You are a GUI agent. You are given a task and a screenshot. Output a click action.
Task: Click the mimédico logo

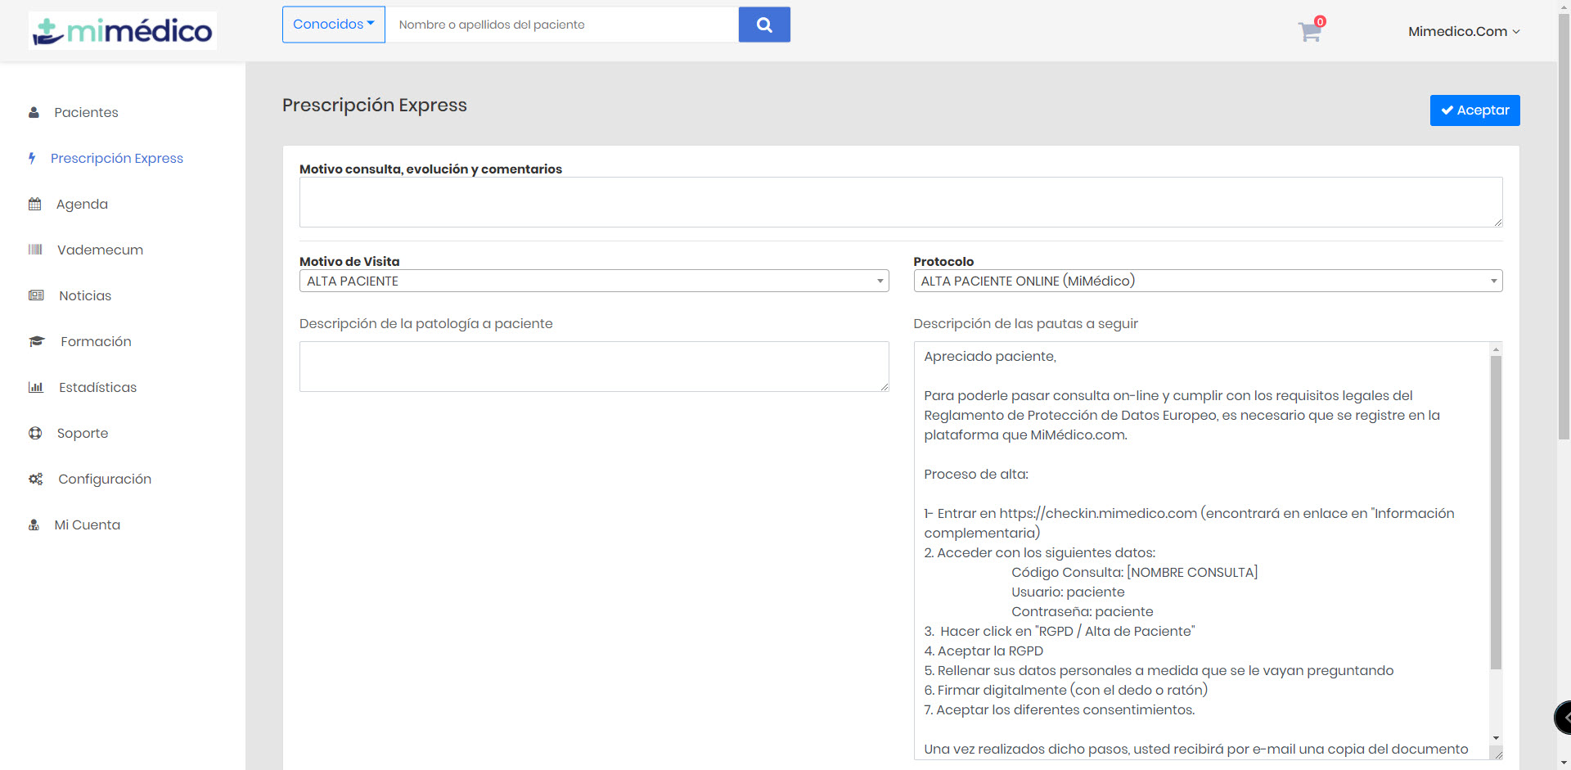(x=123, y=31)
